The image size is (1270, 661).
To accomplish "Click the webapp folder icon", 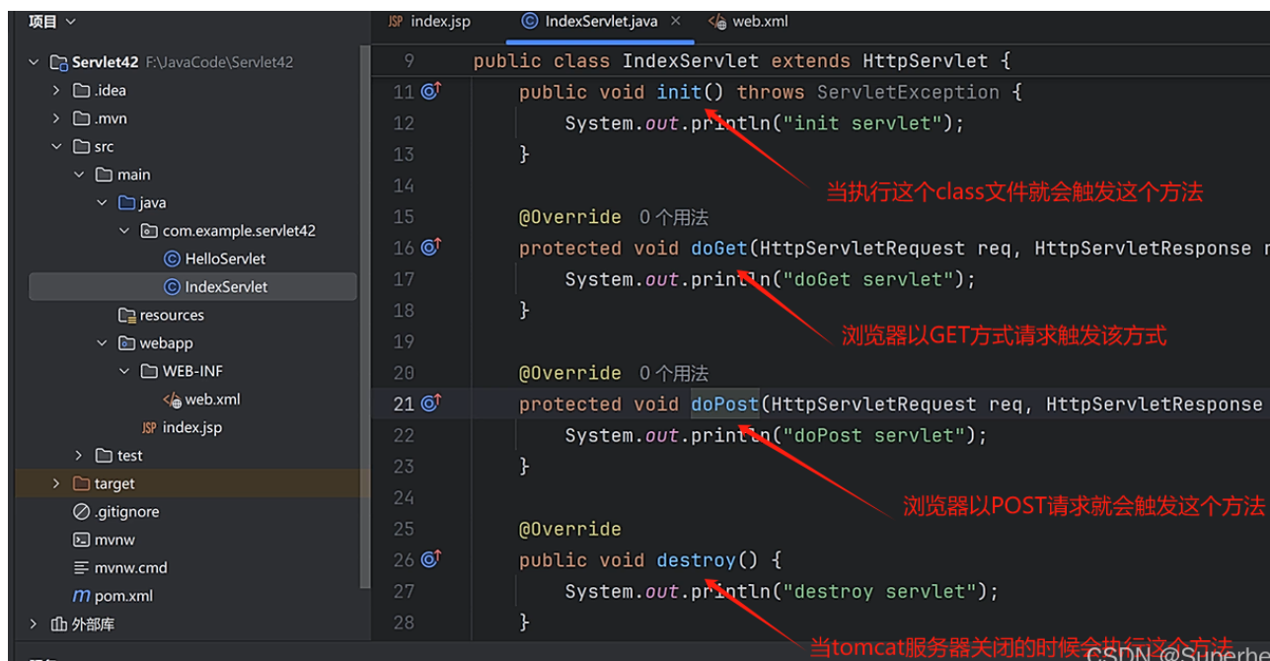I will pos(126,343).
